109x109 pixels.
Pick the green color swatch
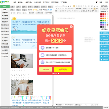101,21
